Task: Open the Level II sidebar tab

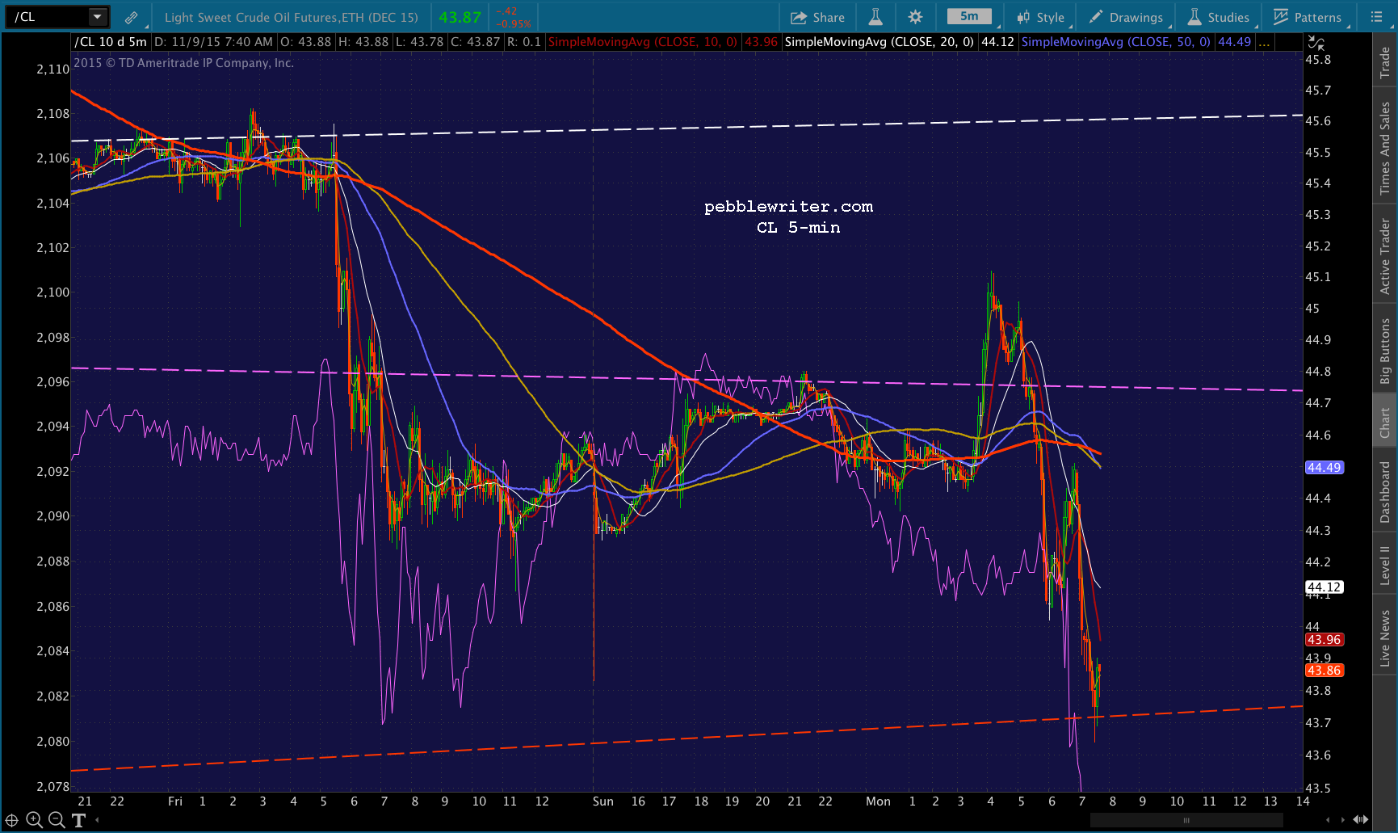Action: point(1385,565)
